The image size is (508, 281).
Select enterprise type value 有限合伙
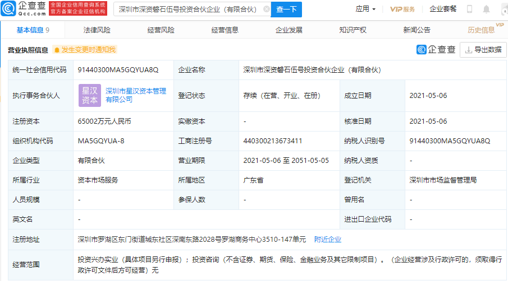pos(91,161)
